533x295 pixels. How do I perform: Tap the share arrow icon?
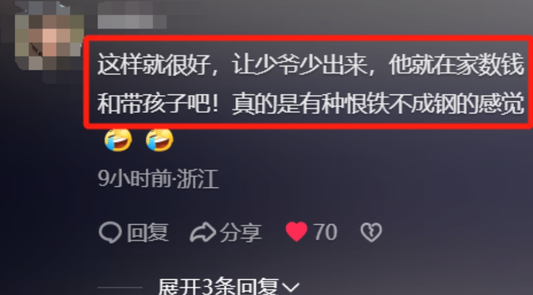click(x=202, y=233)
